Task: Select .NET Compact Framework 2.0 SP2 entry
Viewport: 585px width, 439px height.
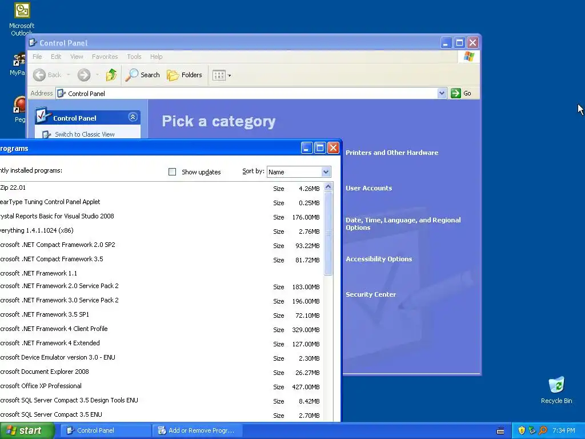Action: tap(162, 245)
